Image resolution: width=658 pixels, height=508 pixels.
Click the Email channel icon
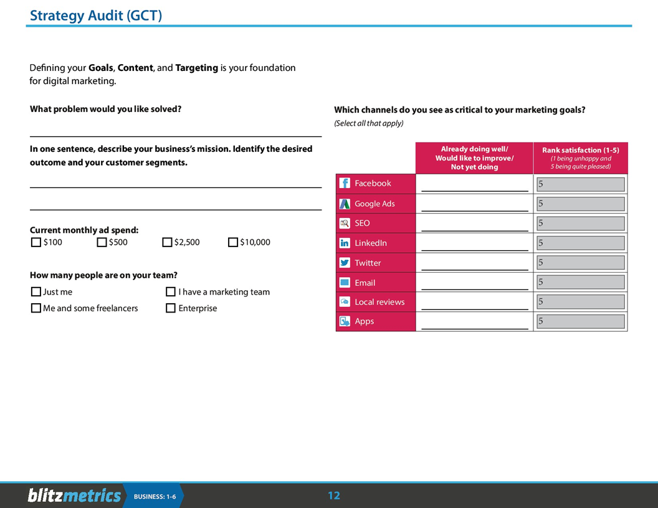click(345, 282)
